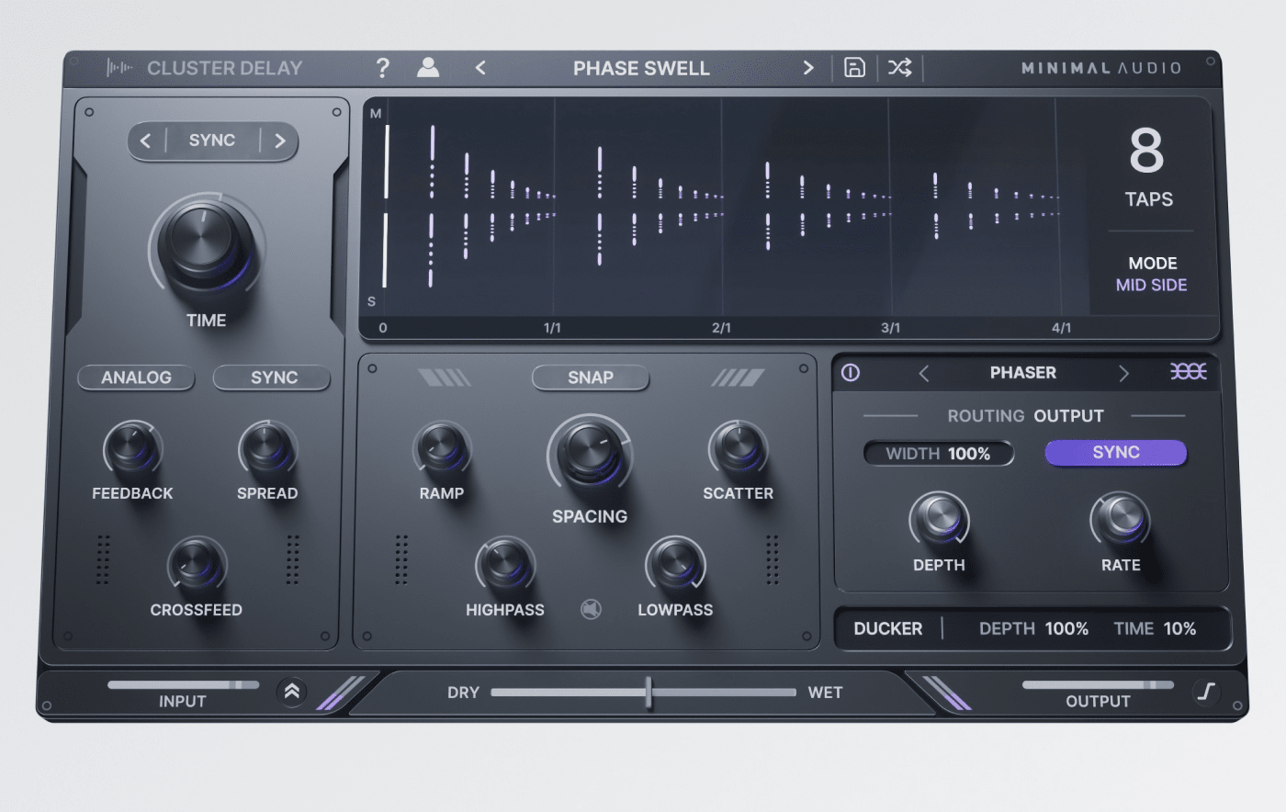Click the Output level slider

pyautogui.click(x=1098, y=684)
